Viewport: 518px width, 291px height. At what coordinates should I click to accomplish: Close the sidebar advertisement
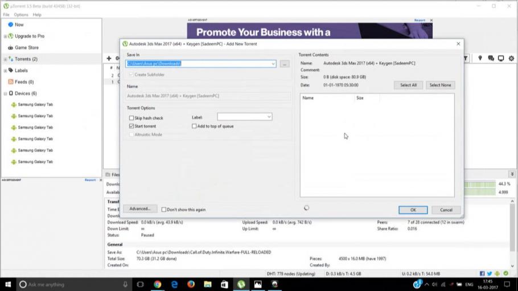point(101,180)
